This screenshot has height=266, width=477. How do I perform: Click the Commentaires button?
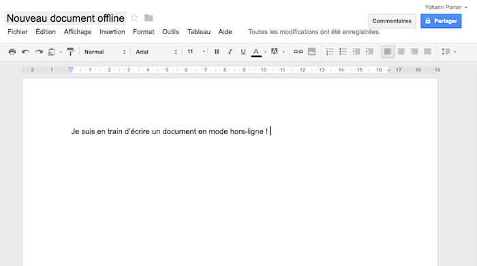(x=392, y=21)
